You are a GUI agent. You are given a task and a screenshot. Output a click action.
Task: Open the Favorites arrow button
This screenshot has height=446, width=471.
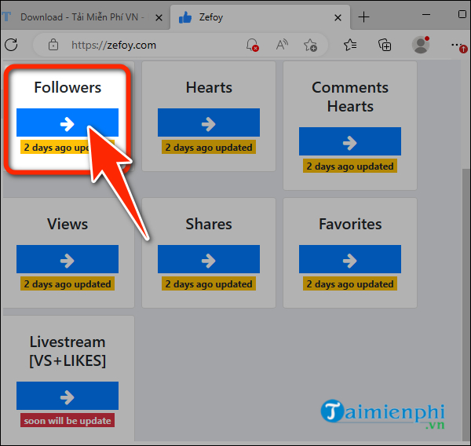tap(350, 259)
